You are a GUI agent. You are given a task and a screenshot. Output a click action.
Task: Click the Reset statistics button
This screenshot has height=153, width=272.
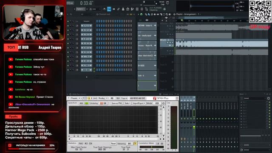click(113, 144)
